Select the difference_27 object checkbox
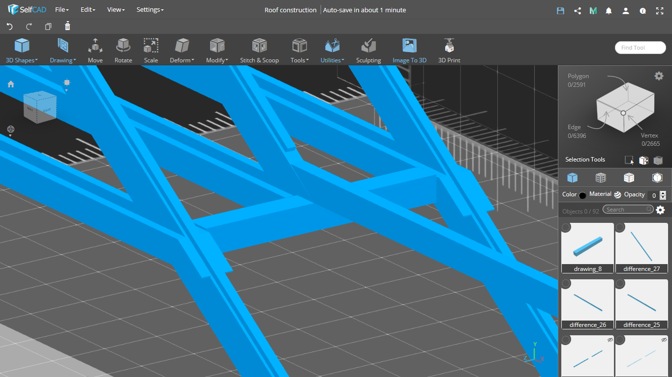The width and height of the screenshot is (672, 377). click(x=620, y=227)
